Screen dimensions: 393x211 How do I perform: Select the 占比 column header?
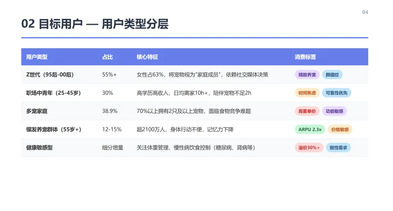coord(107,57)
